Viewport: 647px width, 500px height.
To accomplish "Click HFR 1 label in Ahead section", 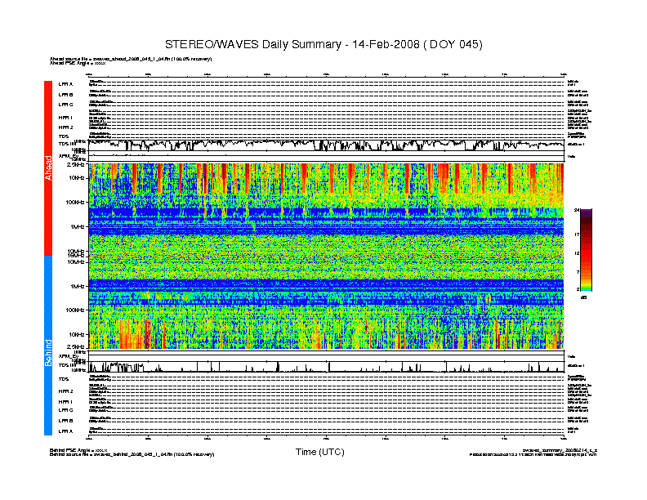I will point(65,118).
